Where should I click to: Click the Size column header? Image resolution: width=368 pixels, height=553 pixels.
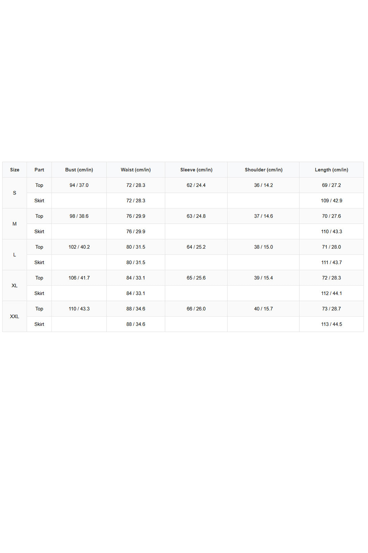[x=15, y=170]
